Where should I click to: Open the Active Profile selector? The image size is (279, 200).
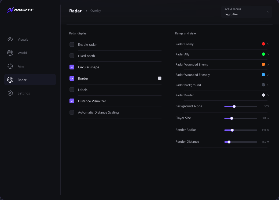click(247, 12)
